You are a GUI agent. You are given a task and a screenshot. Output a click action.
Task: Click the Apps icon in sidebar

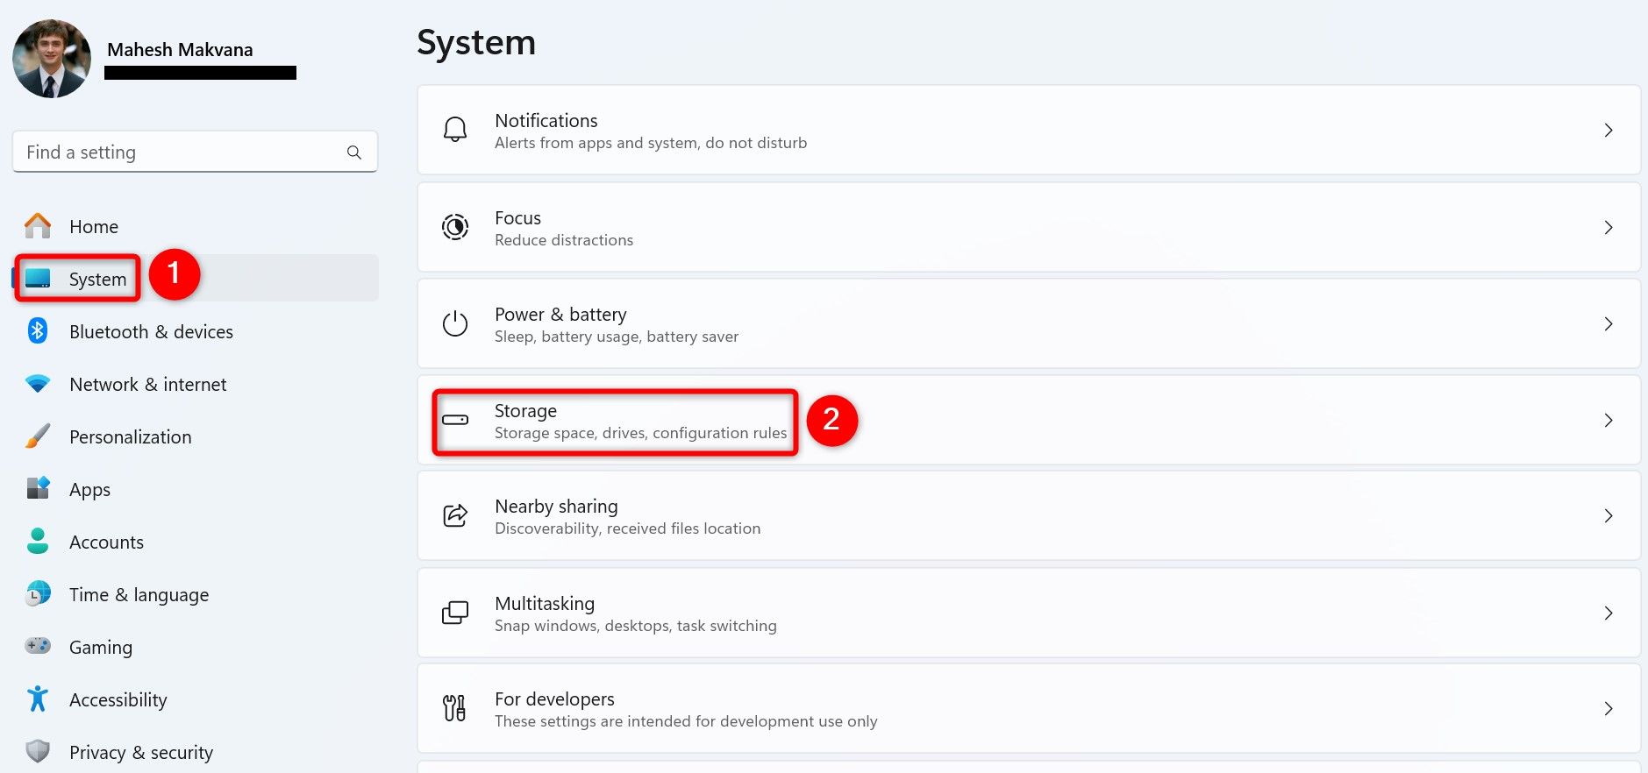(38, 488)
